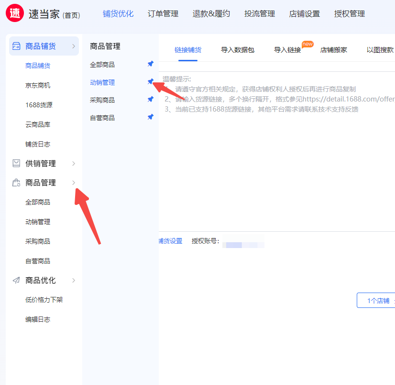Click the 商品管理 flyout heading
The width and height of the screenshot is (395, 385).
pyautogui.click(x=105, y=46)
